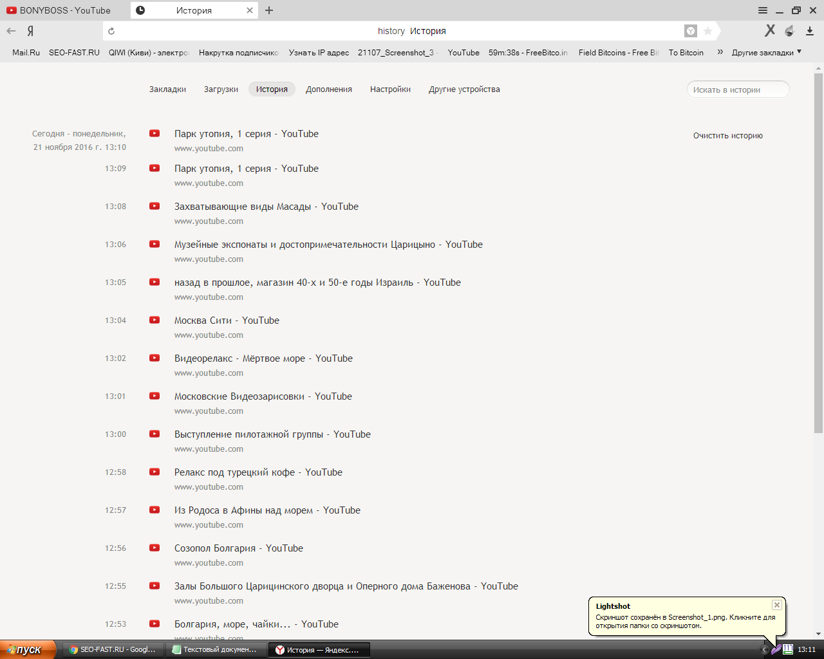Click the 'To Bitcoin' bookmark
824x659 pixels.
(686, 53)
